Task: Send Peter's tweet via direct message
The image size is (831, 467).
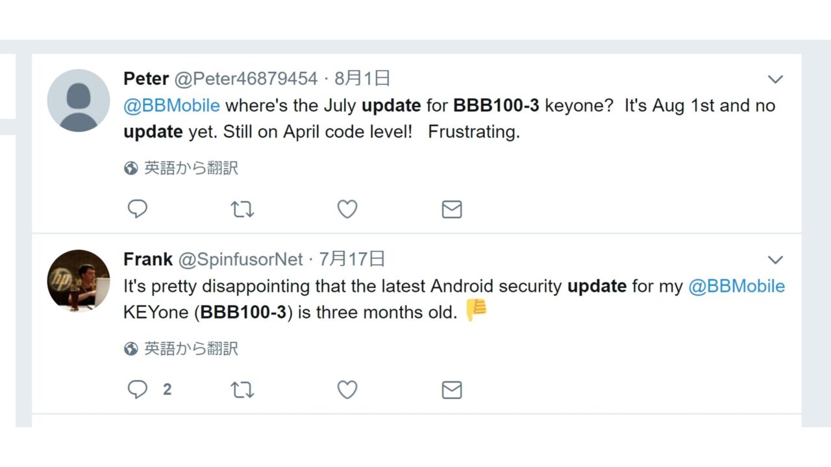Action: tap(451, 209)
